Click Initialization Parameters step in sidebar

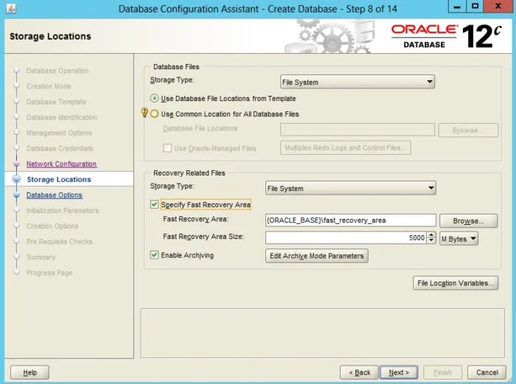63,211
